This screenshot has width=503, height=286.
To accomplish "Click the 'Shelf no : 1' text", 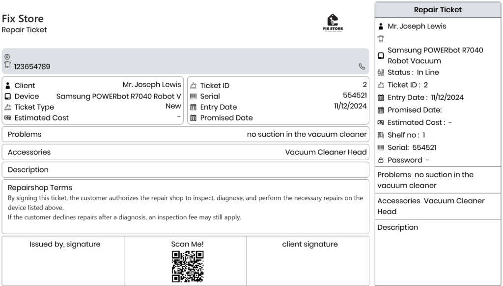I will [x=406, y=135].
